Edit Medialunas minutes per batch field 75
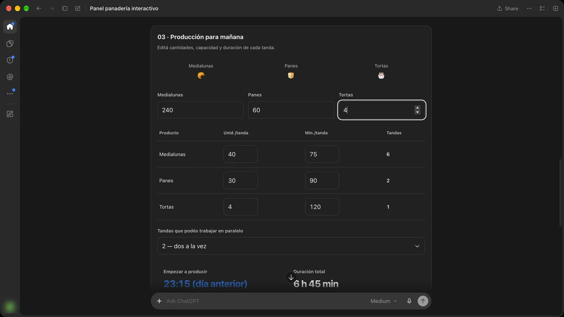This screenshot has width=564, height=317. tap(322, 154)
